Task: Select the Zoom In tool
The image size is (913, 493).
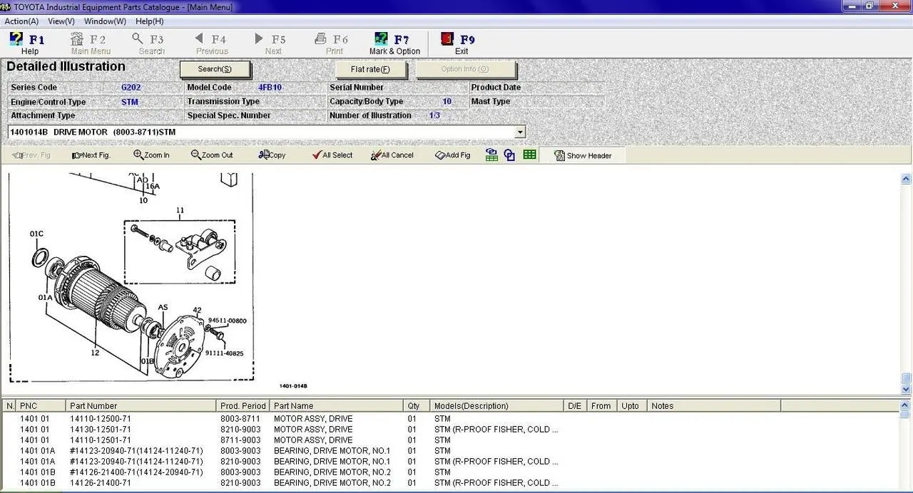Action: pos(151,155)
